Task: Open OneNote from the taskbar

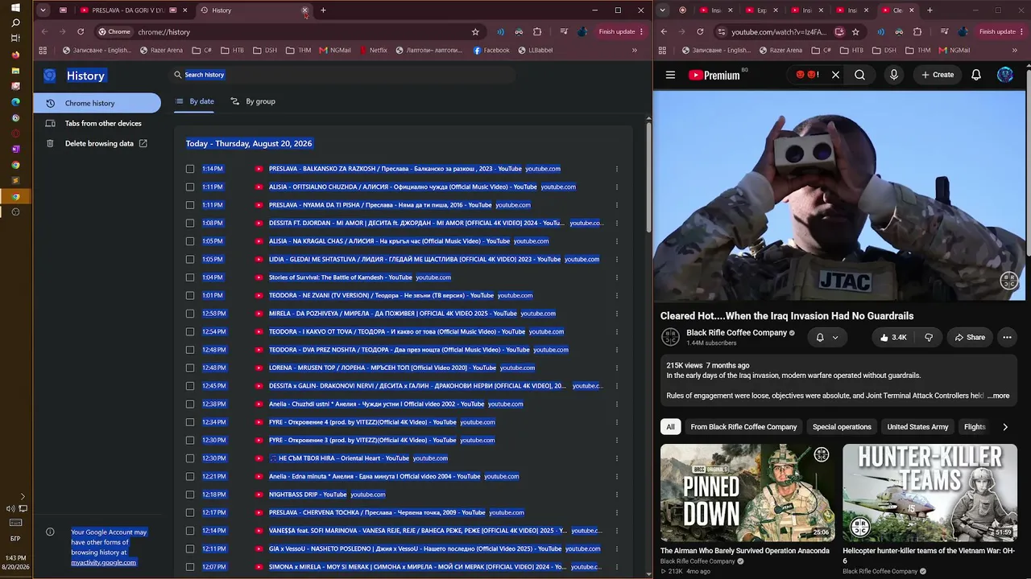Action: pos(15,149)
